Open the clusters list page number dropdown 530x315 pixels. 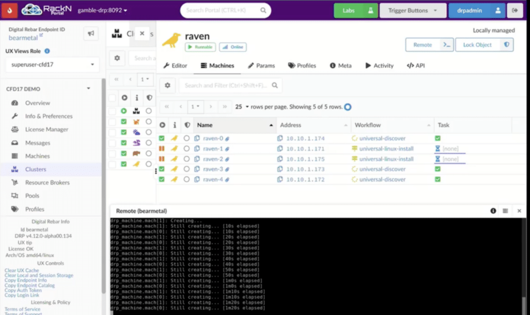[x=145, y=79]
